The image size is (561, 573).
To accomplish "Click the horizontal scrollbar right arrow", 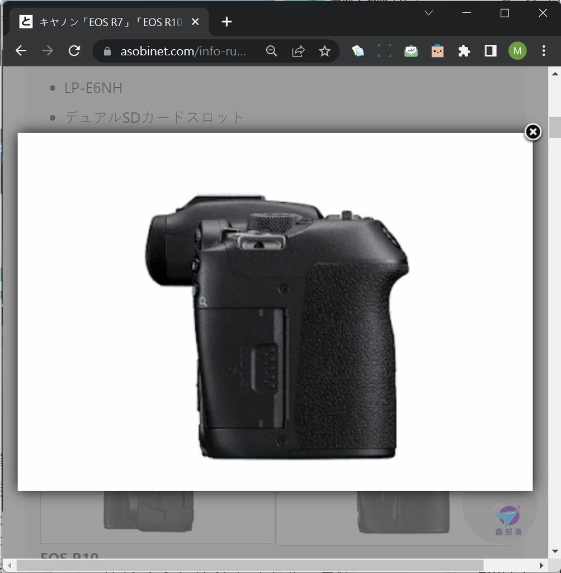I will tap(541, 565).
